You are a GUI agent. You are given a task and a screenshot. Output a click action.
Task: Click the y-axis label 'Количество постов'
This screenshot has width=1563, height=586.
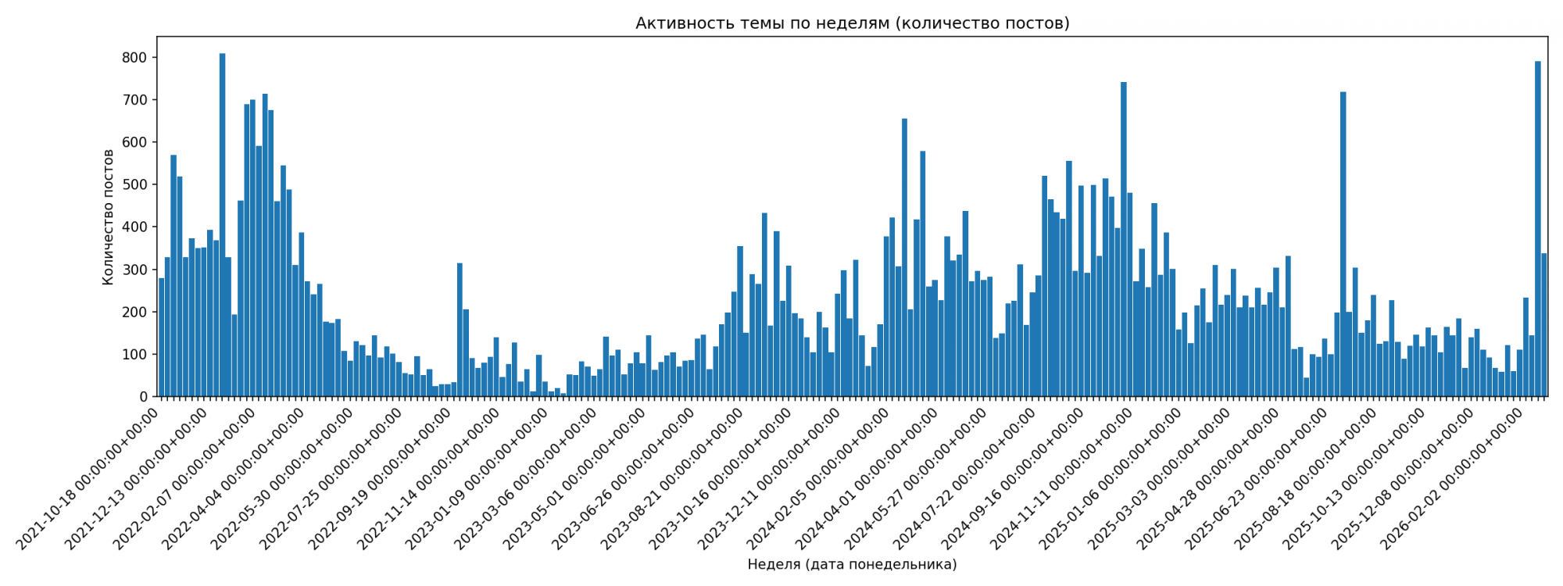pos(109,217)
